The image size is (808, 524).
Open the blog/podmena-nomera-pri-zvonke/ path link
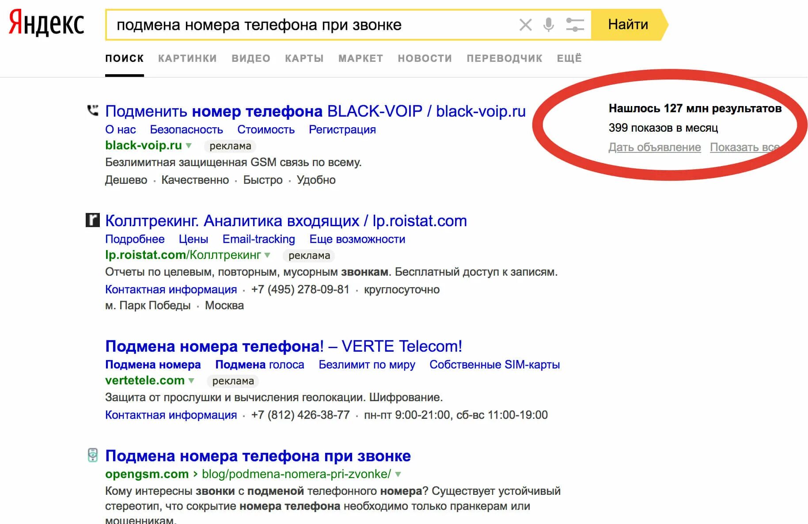[296, 474]
